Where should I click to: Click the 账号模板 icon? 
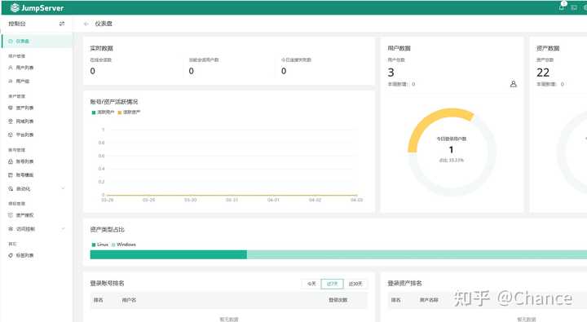11,174
